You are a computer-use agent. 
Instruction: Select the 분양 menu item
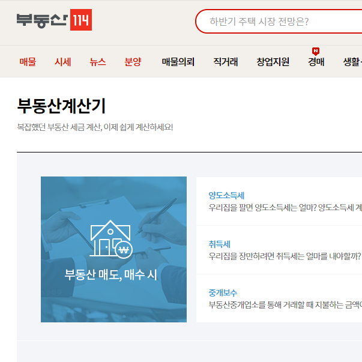pos(133,62)
